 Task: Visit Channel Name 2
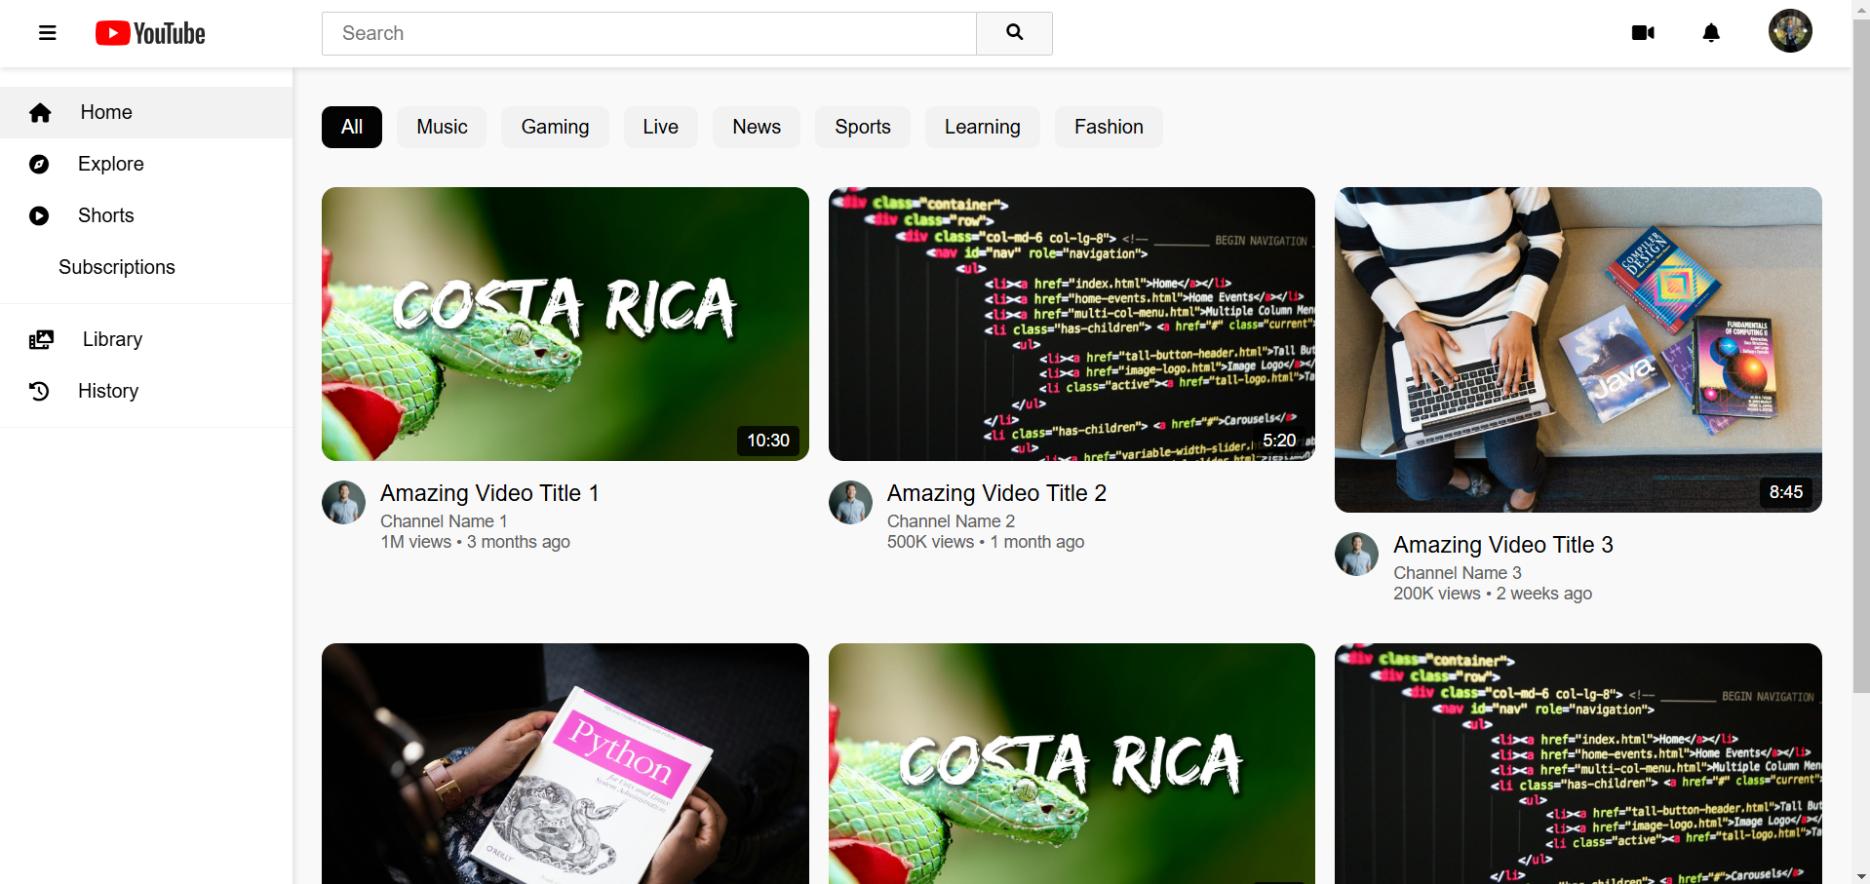click(x=951, y=521)
